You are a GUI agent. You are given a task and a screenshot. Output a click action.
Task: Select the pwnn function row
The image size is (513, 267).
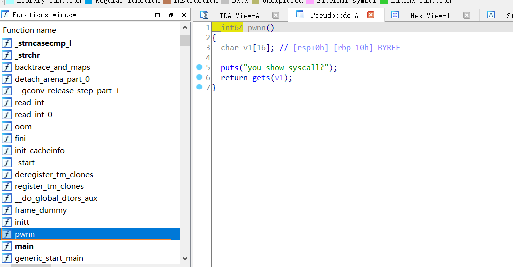pyautogui.click(x=91, y=234)
